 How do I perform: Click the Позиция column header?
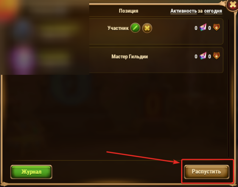point(129,11)
